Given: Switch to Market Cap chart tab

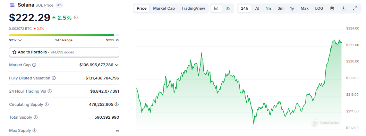Looking at the screenshot, I should (x=164, y=8).
